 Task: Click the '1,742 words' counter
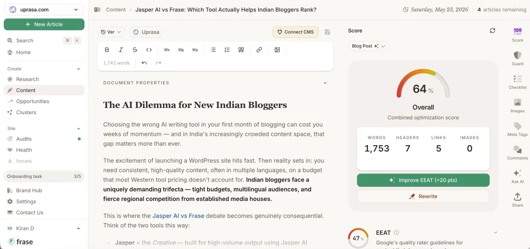116,63
